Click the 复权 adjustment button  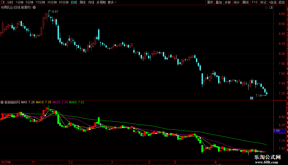click(x=210, y=2)
